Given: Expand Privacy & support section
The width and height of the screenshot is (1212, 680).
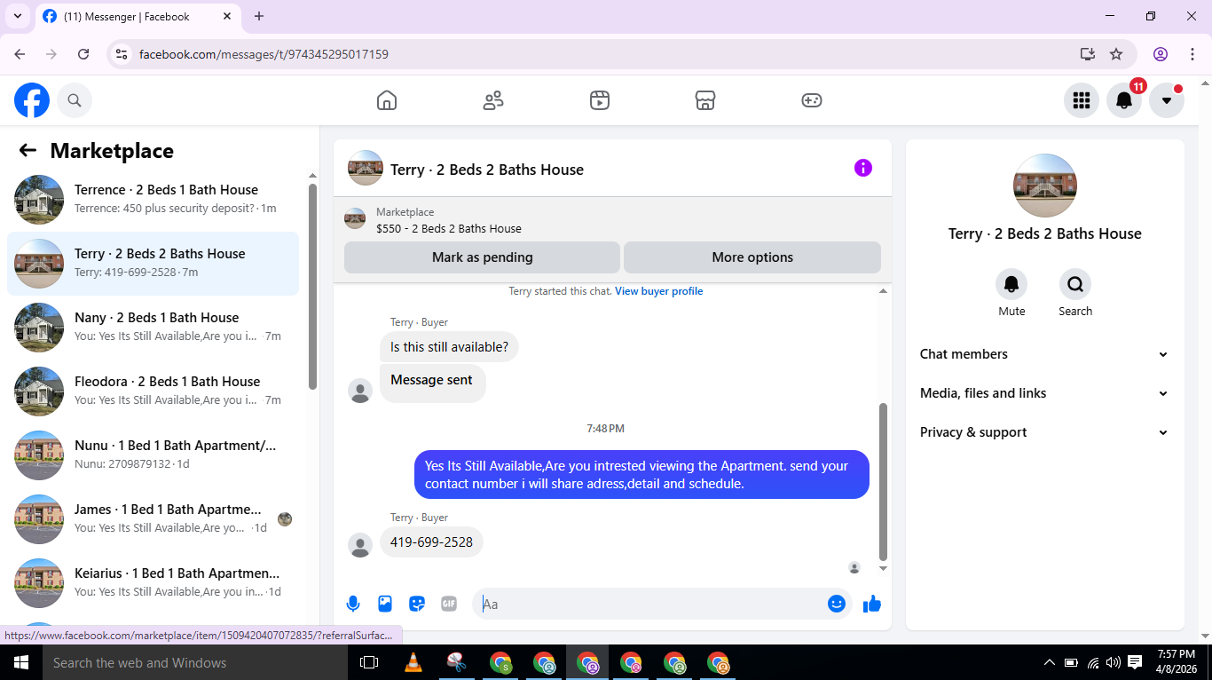Looking at the screenshot, I should click(x=1044, y=432).
